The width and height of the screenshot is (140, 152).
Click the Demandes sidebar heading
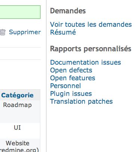(x=68, y=11)
